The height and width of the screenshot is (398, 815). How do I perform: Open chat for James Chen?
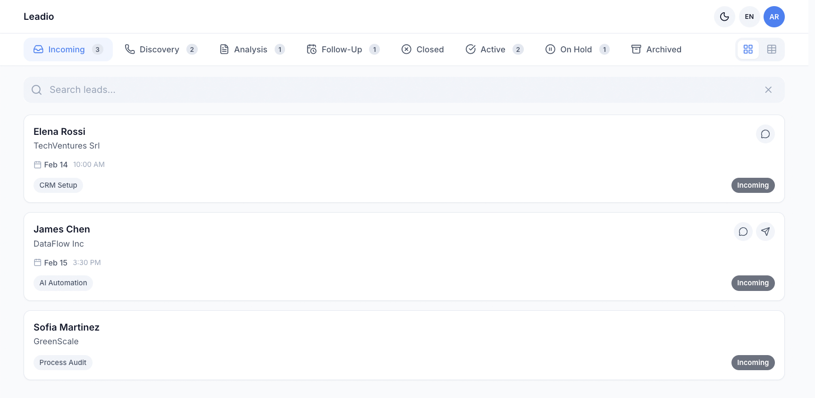[743, 232]
